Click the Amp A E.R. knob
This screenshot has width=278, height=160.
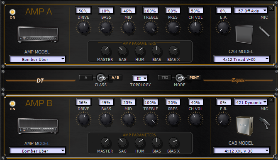[x=223, y=27]
